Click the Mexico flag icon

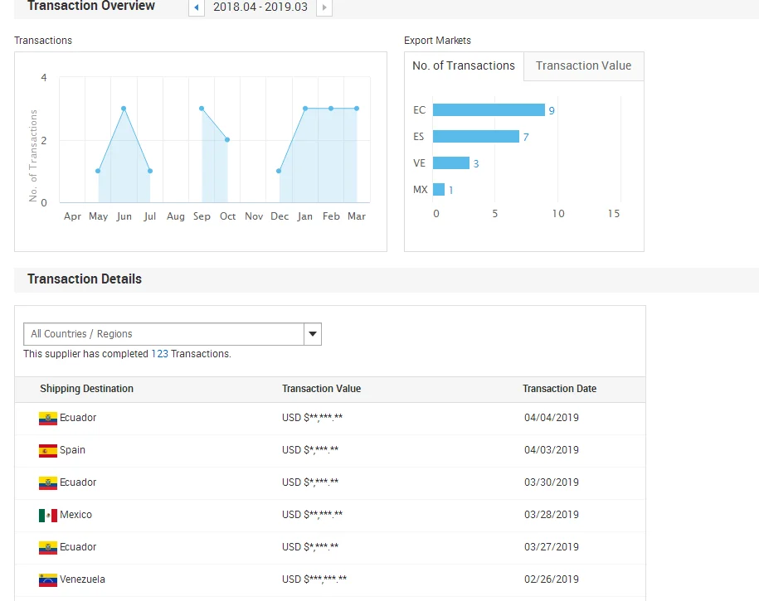[48, 516]
